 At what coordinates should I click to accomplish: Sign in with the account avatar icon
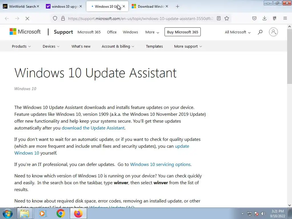pyautogui.click(x=273, y=32)
